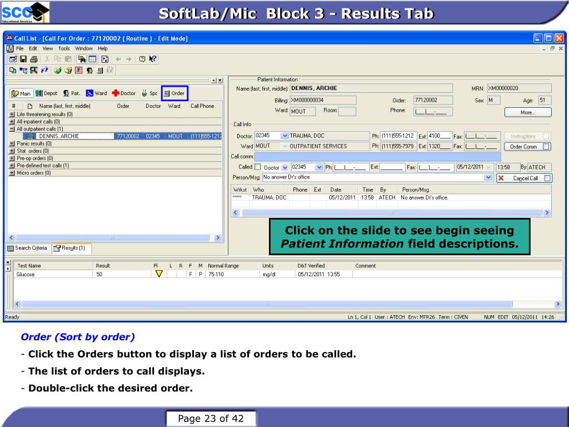Tick the Cancel Call checkbox
The height and width of the screenshot is (427, 569).
coord(547,178)
